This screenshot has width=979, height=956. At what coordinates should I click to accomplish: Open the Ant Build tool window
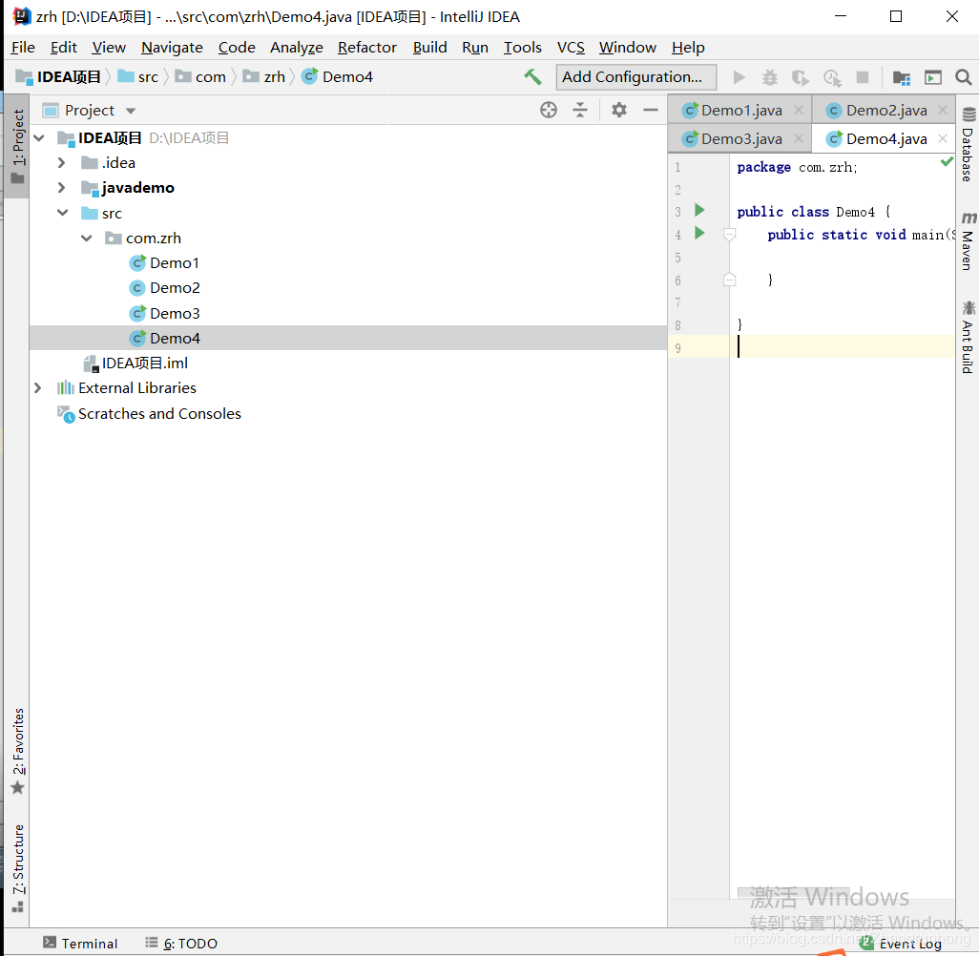tap(968, 338)
